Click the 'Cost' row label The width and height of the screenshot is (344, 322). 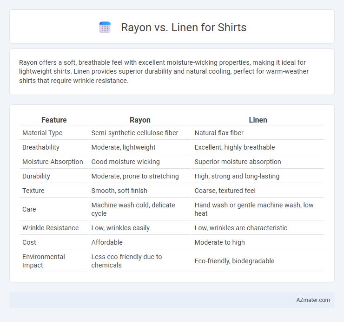coord(54,242)
